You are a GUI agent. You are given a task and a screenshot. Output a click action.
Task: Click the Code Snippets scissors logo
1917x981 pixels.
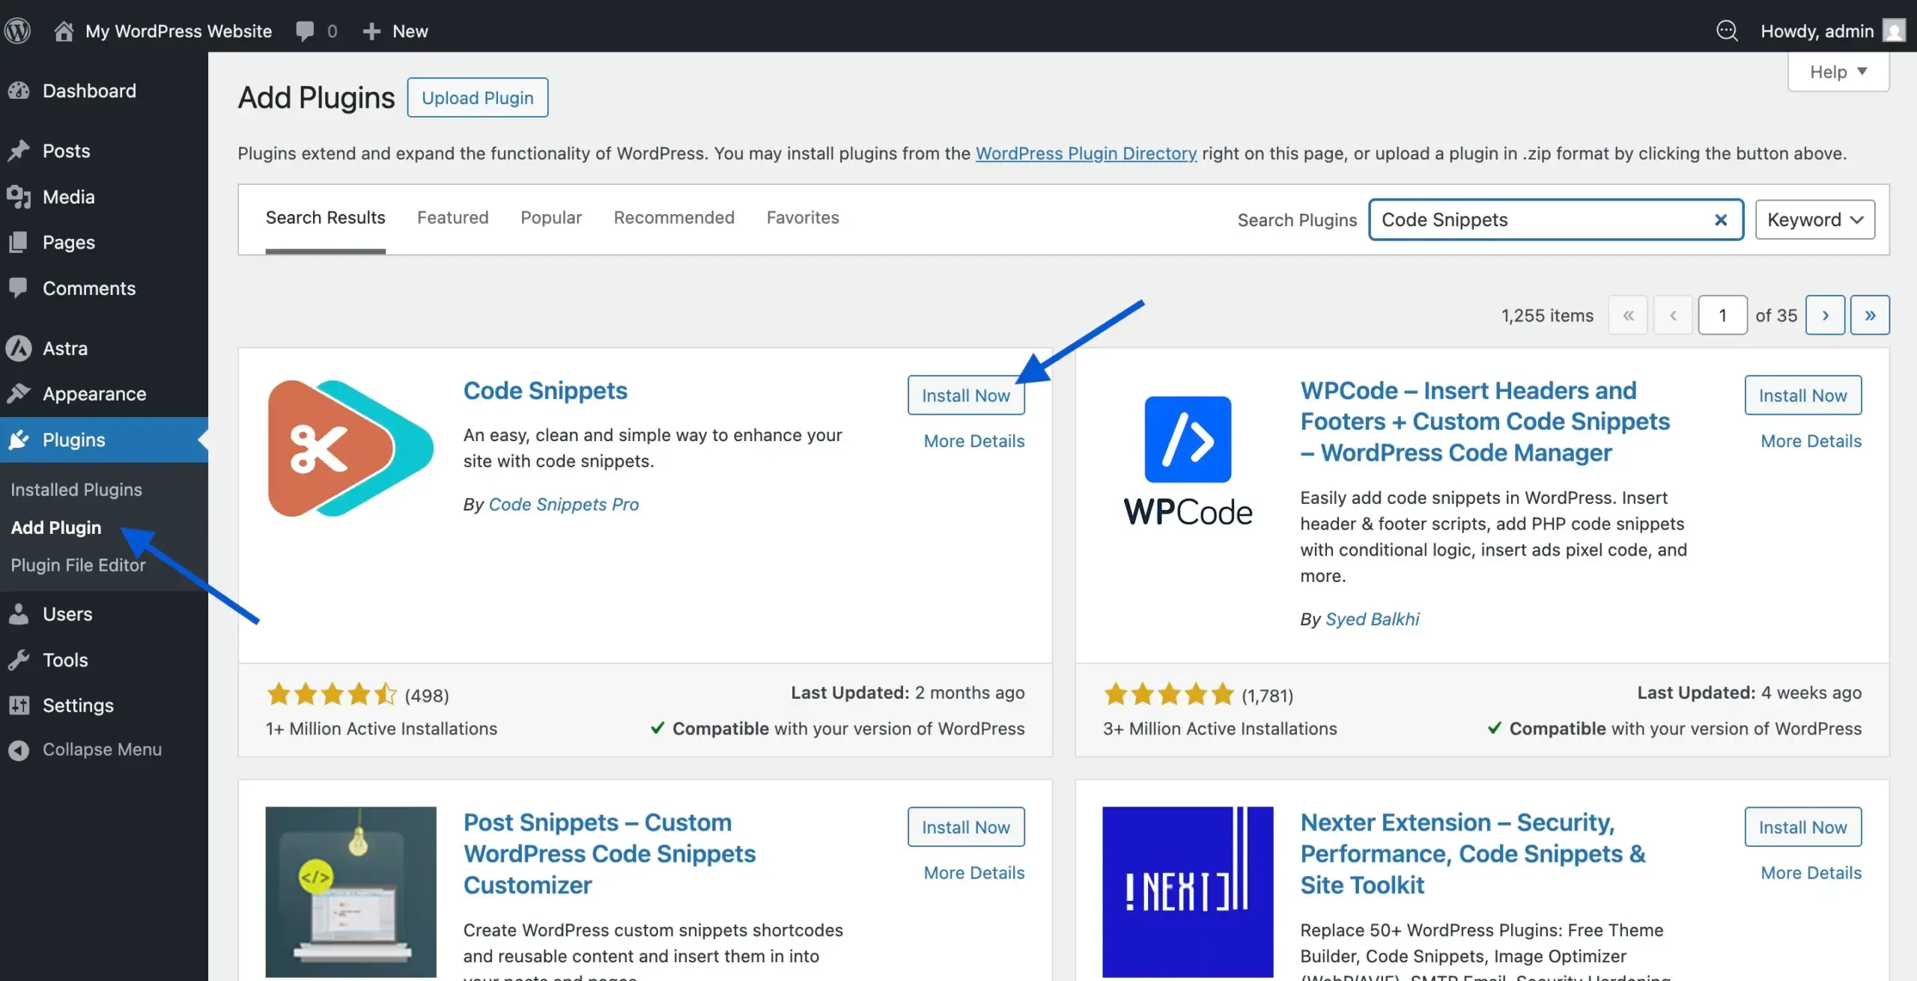coord(350,449)
